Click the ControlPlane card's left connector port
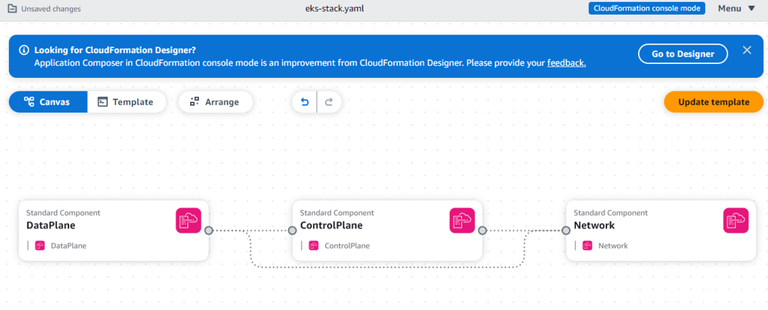 click(292, 230)
